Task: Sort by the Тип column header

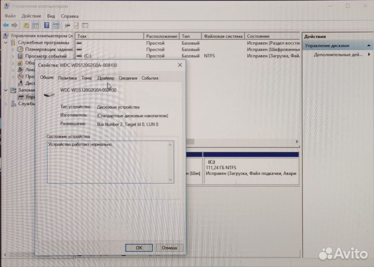Action: [190, 36]
